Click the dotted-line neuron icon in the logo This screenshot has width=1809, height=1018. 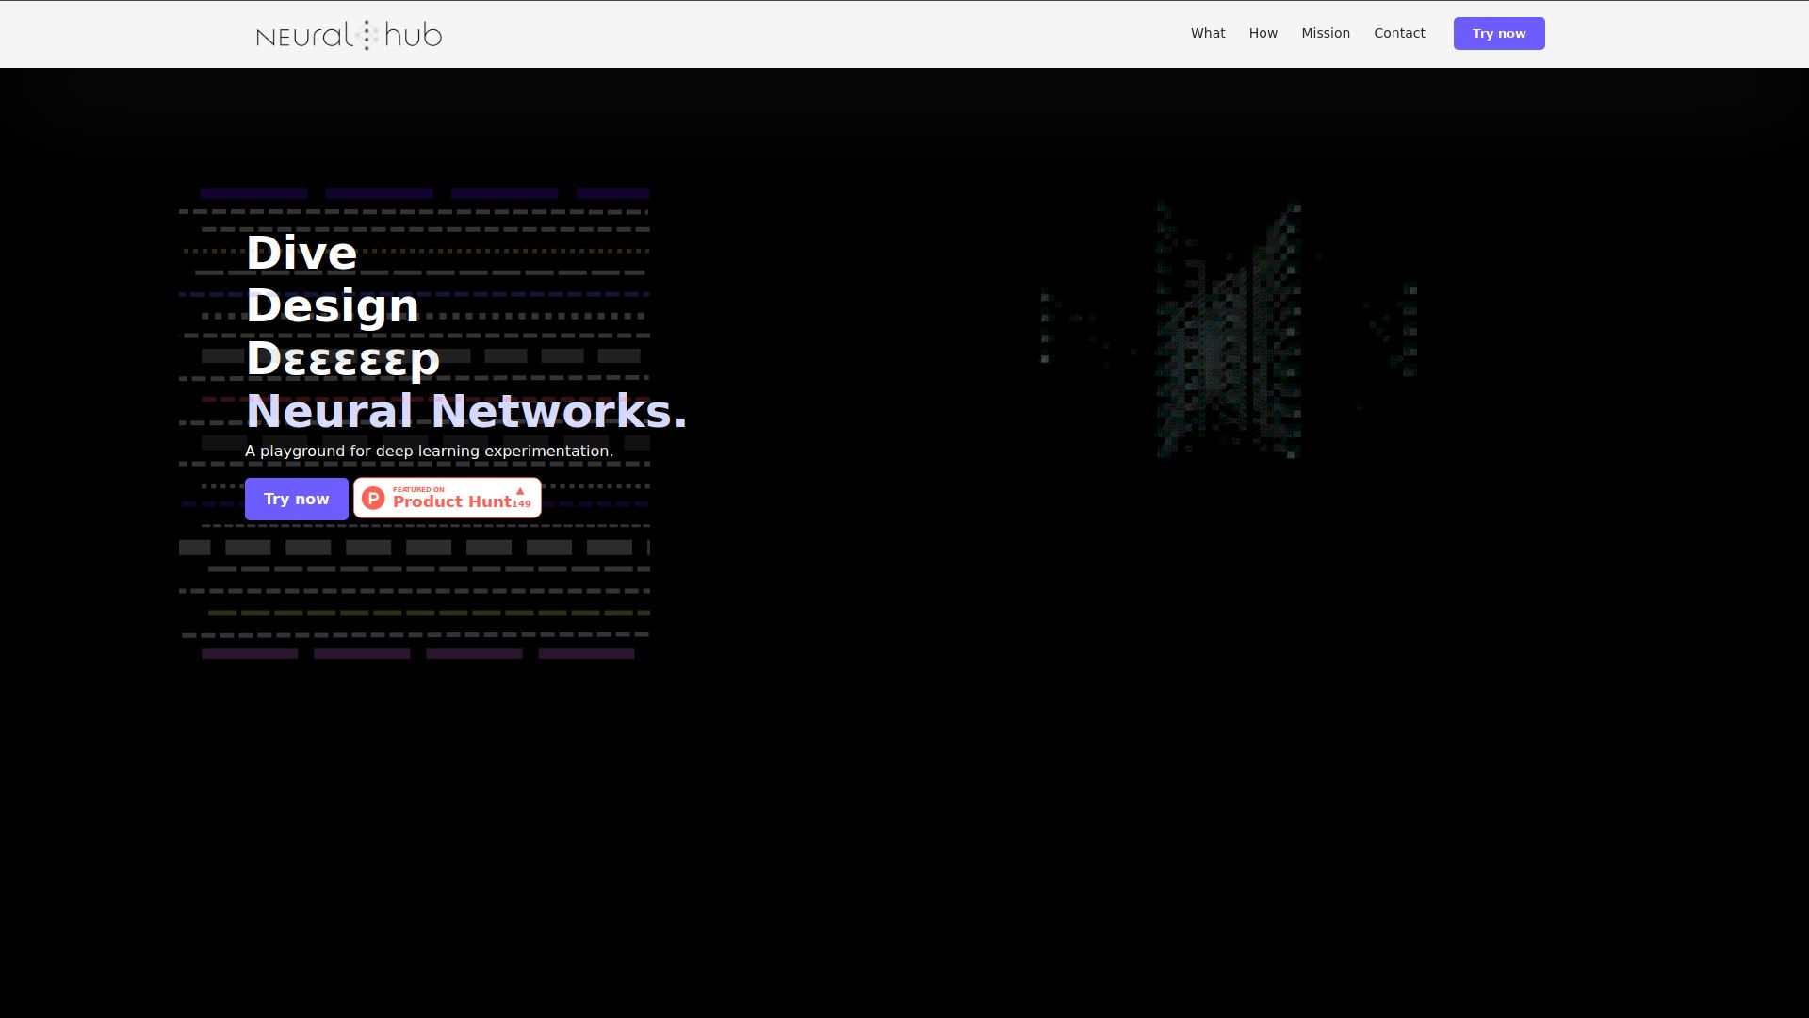(x=367, y=34)
